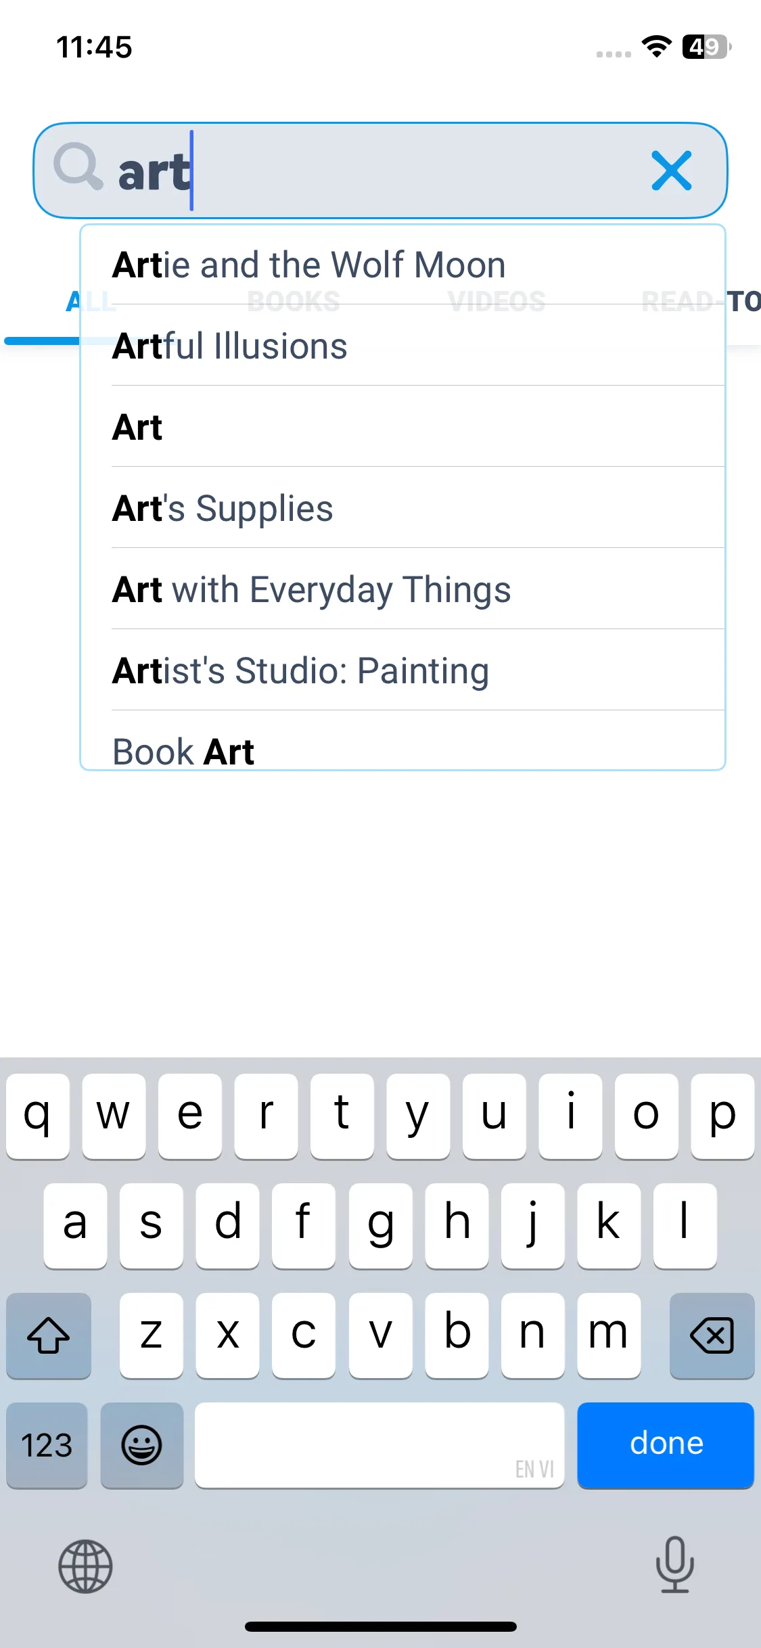Viewport: 761px width, 1648px height.
Task: Select the plain Art suggestion
Action: click(x=137, y=428)
